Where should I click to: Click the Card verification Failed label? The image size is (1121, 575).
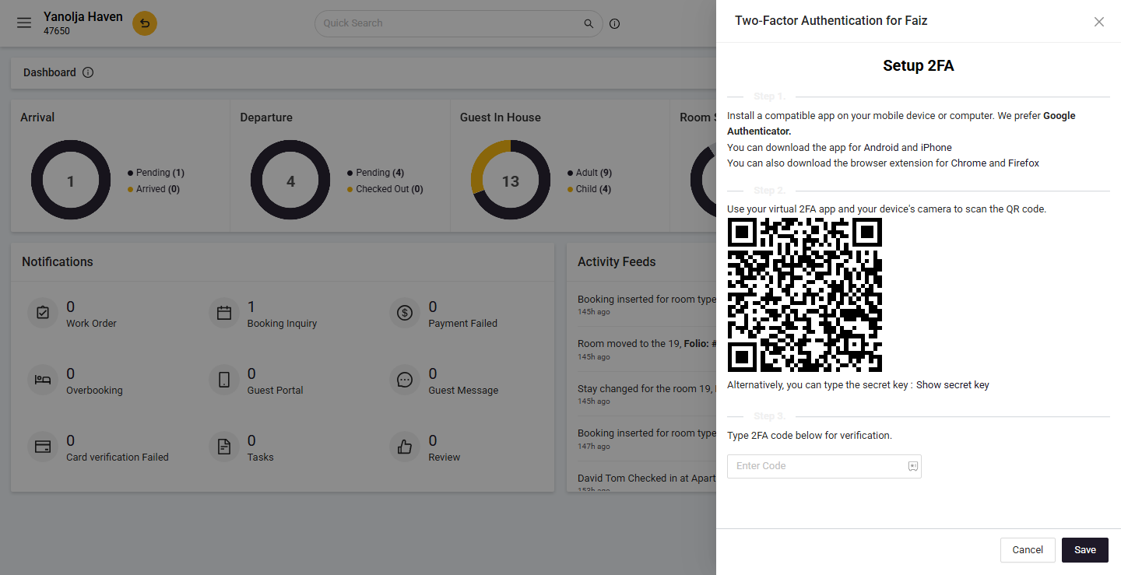pyautogui.click(x=118, y=458)
